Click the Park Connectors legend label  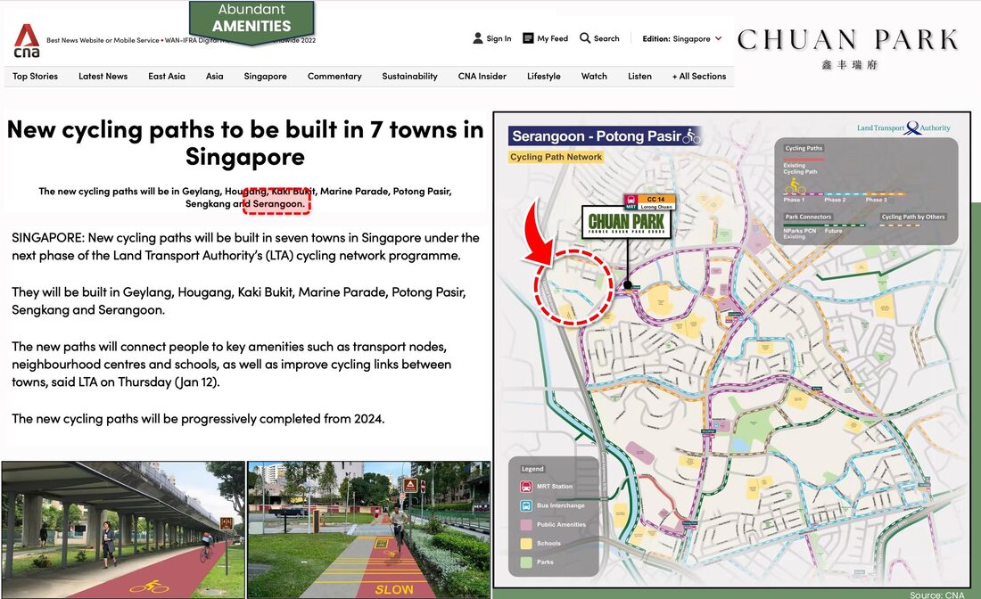tap(808, 217)
